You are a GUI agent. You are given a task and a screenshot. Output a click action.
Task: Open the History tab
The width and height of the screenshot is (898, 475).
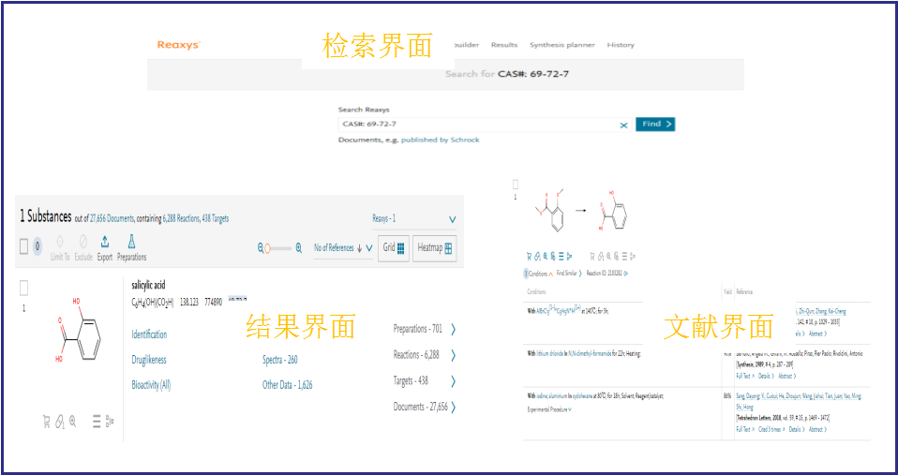click(x=621, y=45)
